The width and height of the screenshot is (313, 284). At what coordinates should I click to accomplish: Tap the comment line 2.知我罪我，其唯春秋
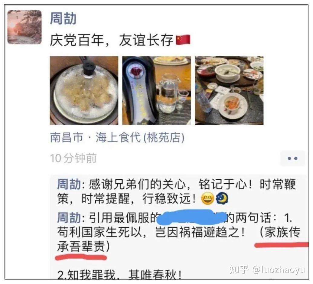119,274
